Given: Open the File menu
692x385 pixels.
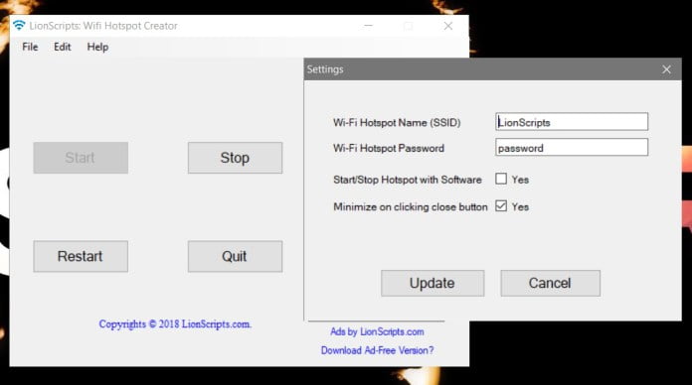Looking at the screenshot, I should (30, 47).
